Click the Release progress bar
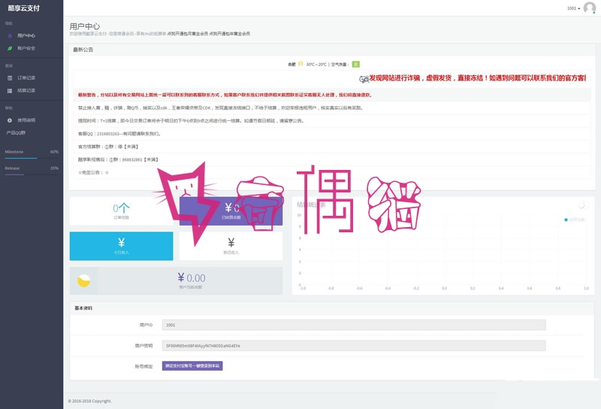The height and width of the screenshot is (409, 601). coord(32,174)
